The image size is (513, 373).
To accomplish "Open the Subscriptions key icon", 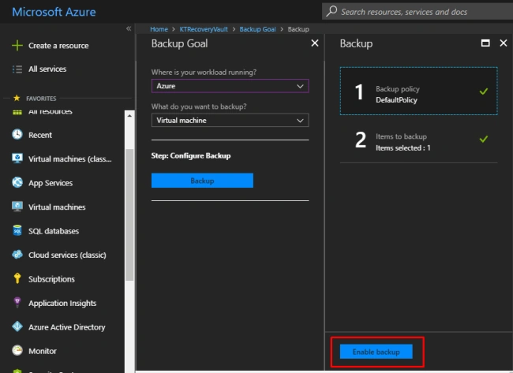I will [17, 278].
